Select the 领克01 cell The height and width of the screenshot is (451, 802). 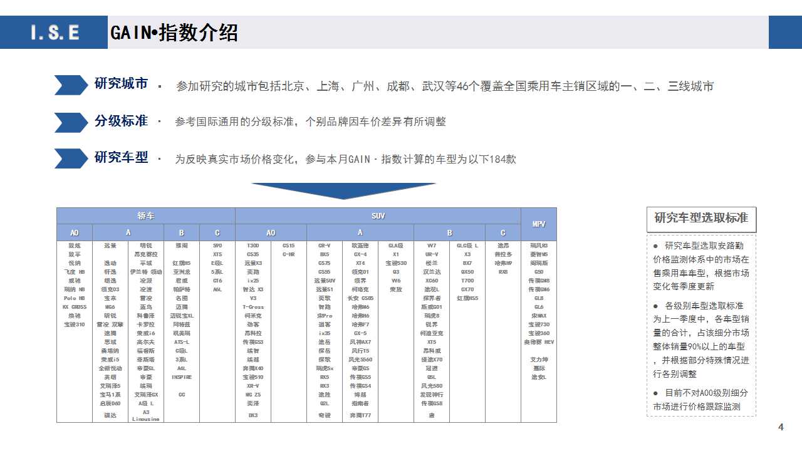click(x=360, y=272)
